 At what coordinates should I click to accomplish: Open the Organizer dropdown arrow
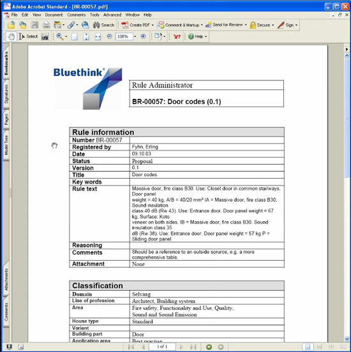(64, 25)
